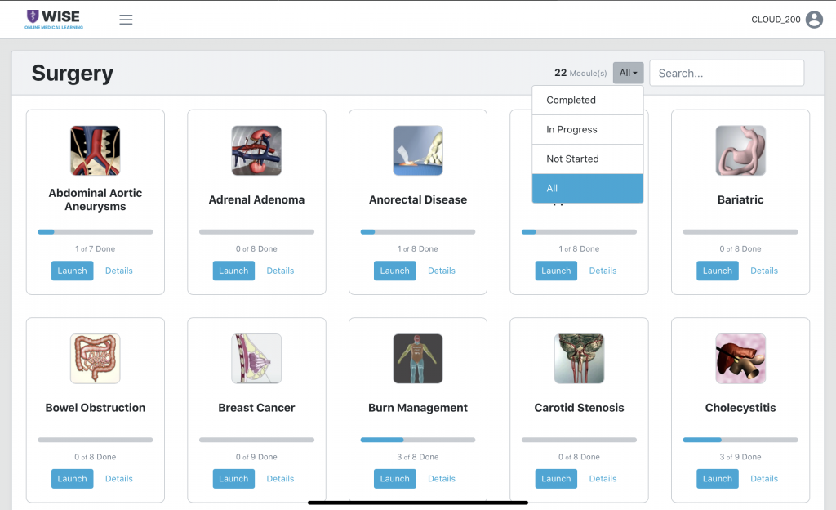Click the Abdominal Aortic Aneurysms module image
836x510 pixels.
click(95, 150)
